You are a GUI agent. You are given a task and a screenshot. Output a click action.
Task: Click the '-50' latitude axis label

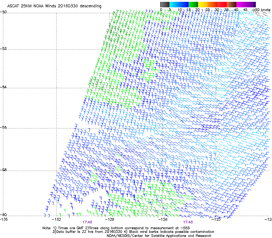pyautogui.click(x=3, y=12)
